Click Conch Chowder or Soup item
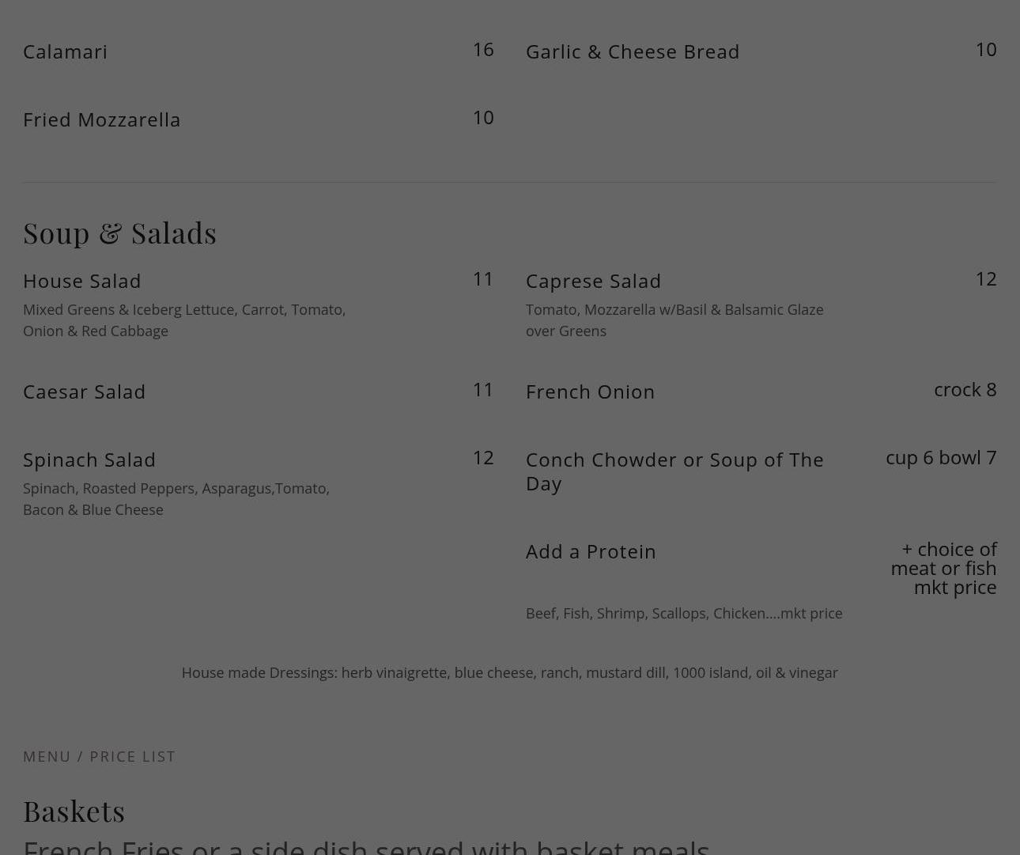Screen dimensions: 1020x855 (x=674, y=471)
